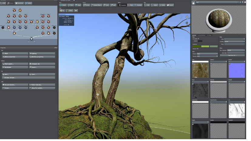Click the Wind button in Scene toolbar
Viewport: 251px width, 141px height.
coord(106,5)
